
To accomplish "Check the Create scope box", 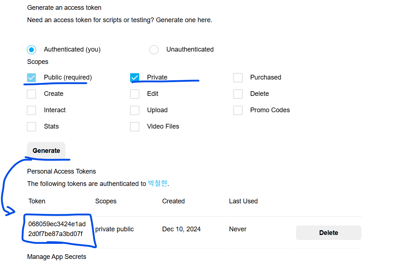I will pyautogui.click(x=32, y=94).
